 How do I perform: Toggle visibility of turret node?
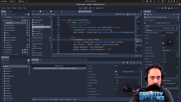27,35
